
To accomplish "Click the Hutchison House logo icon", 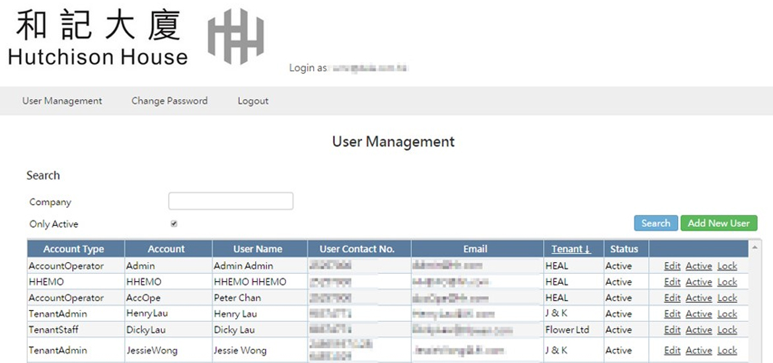I will (x=236, y=36).
